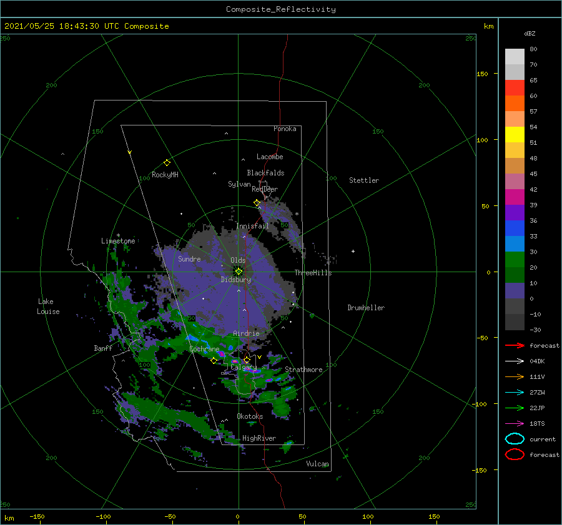This screenshot has height=525, width=562.
Task: Click the Lacombe city label
Action: pos(270,157)
